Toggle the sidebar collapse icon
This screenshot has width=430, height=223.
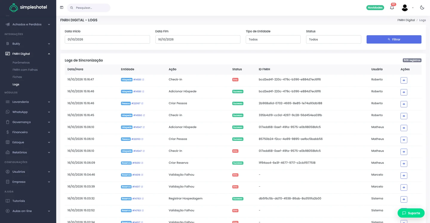62,8
